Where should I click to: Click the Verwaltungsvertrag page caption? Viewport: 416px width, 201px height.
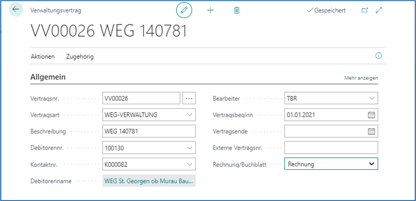pyautogui.click(x=56, y=11)
